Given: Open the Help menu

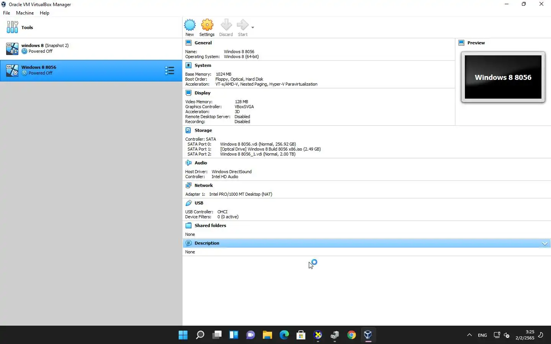Looking at the screenshot, I should [x=44, y=13].
